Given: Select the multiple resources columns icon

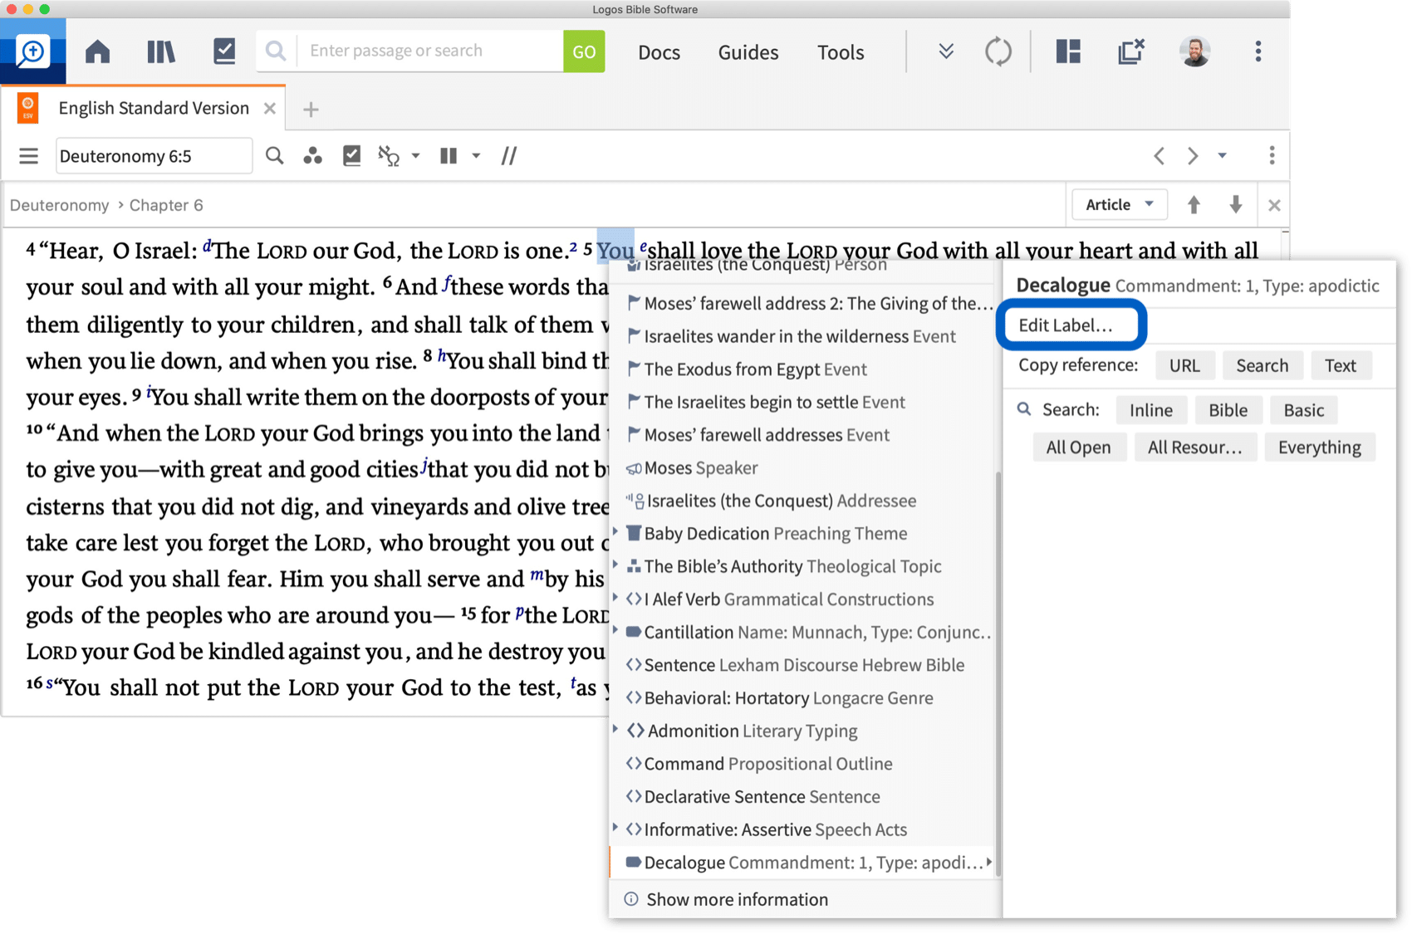Looking at the screenshot, I should (448, 155).
